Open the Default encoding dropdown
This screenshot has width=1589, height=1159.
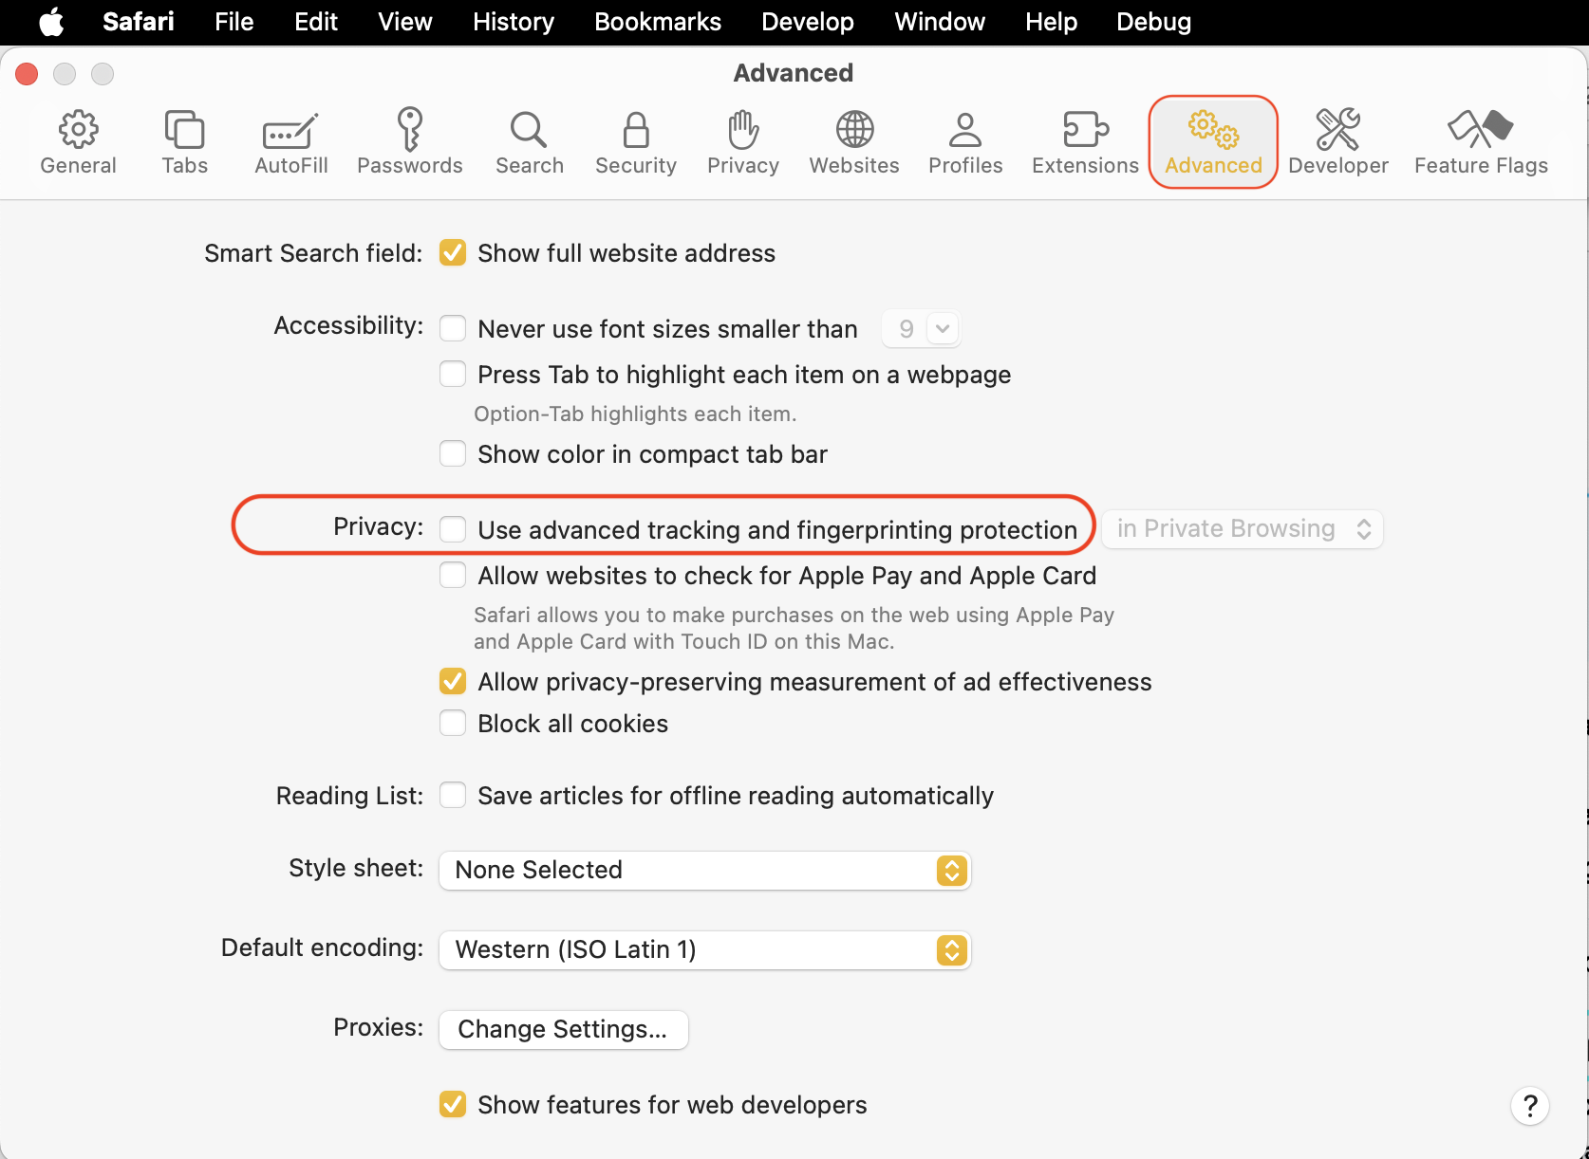pos(704,950)
